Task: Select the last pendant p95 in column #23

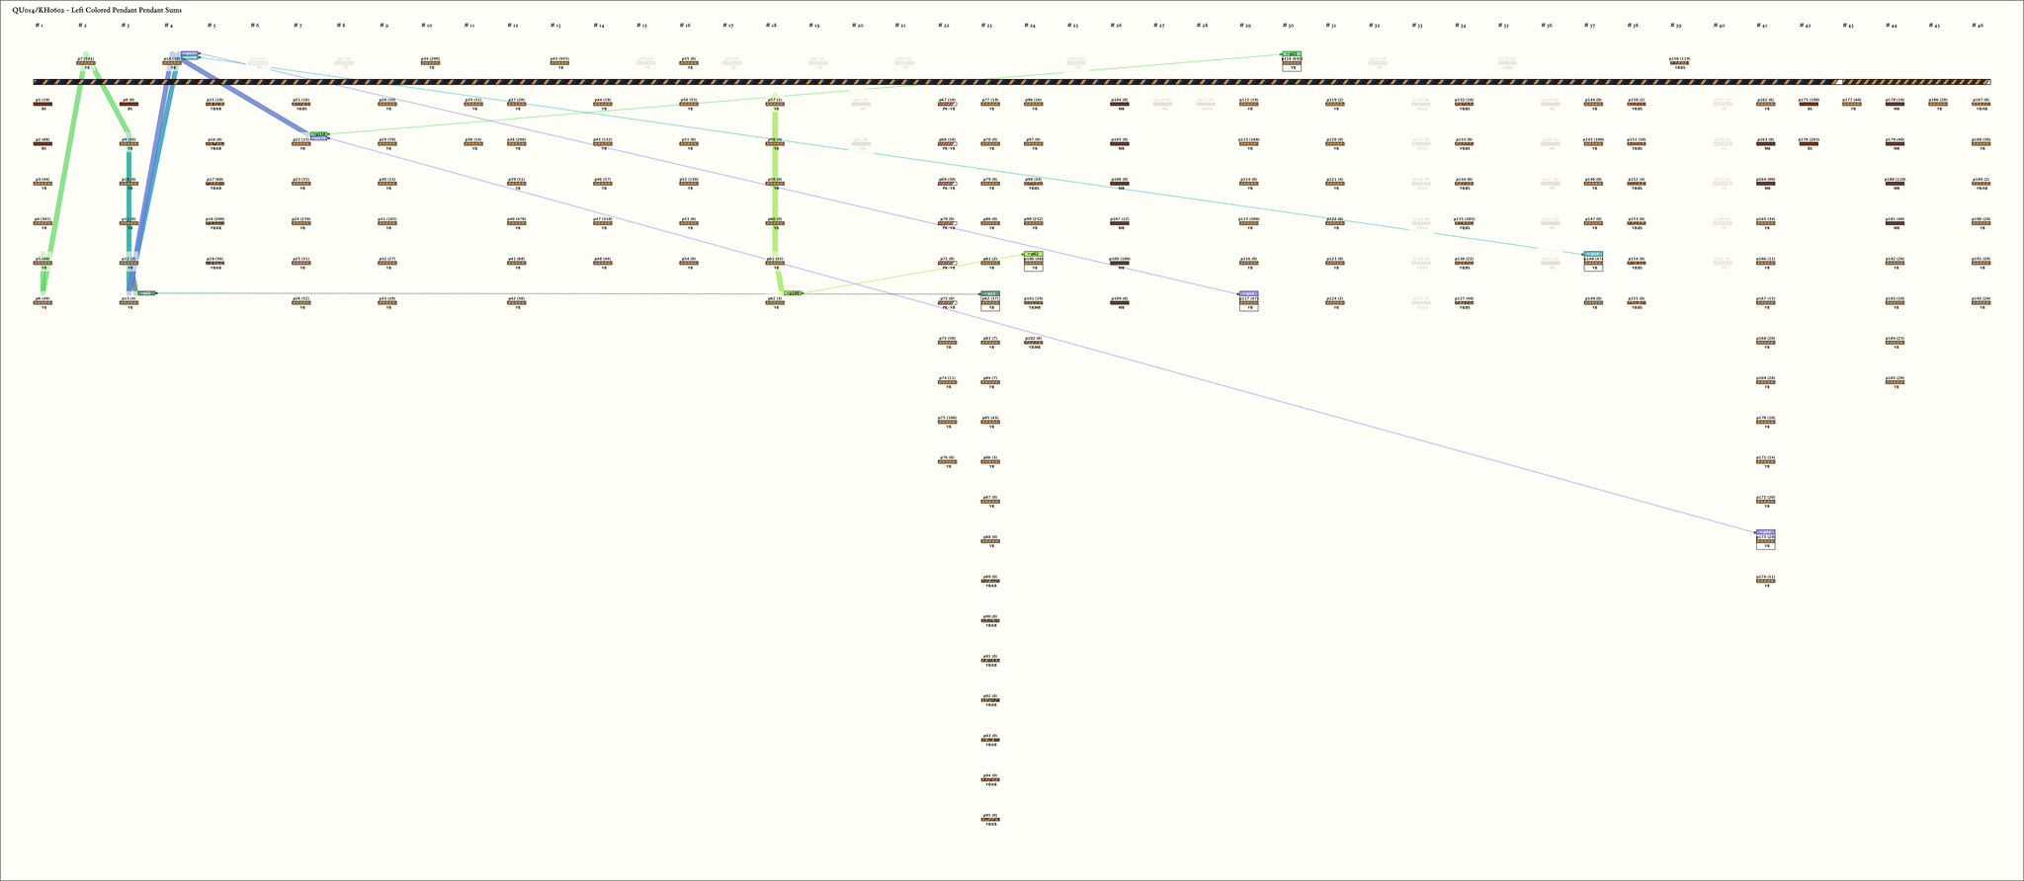Action: coord(990,820)
